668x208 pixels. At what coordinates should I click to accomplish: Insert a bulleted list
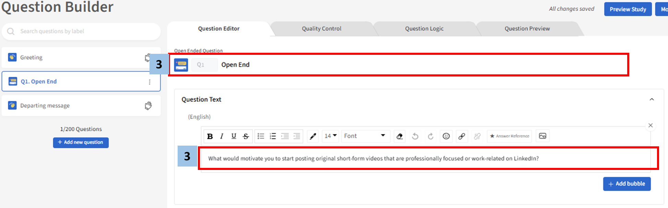[261, 136]
